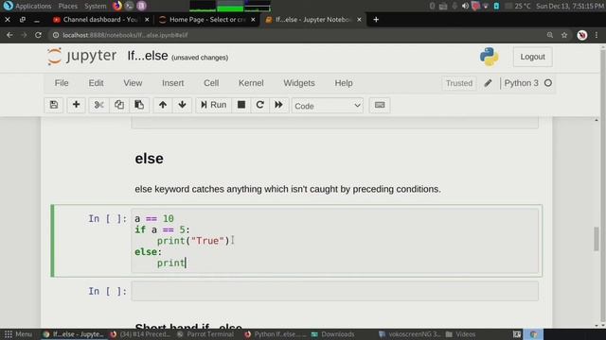The height and width of the screenshot is (340, 606).
Task: Open the Help menu
Action: coord(344,83)
